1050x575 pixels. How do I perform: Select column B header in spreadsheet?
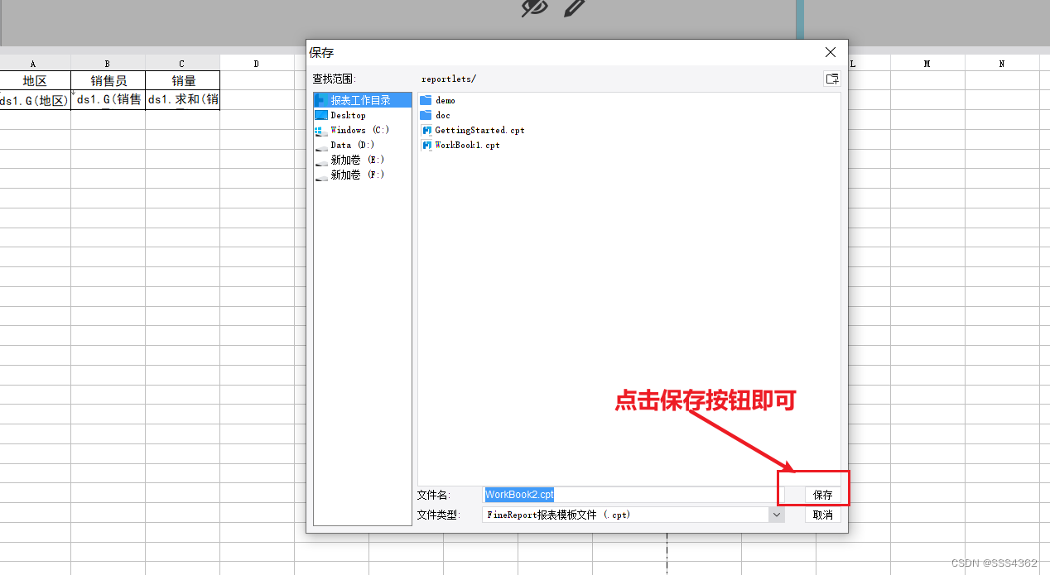coord(108,63)
